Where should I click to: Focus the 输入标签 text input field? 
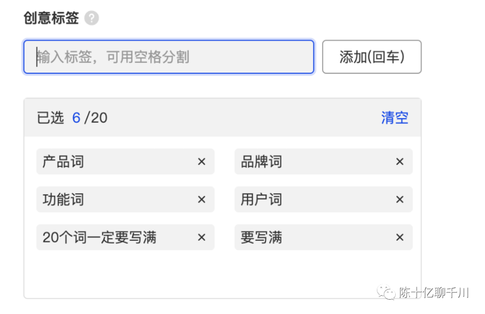(x=168, y=57)
